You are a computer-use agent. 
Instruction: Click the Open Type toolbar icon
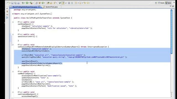(48, 3)
